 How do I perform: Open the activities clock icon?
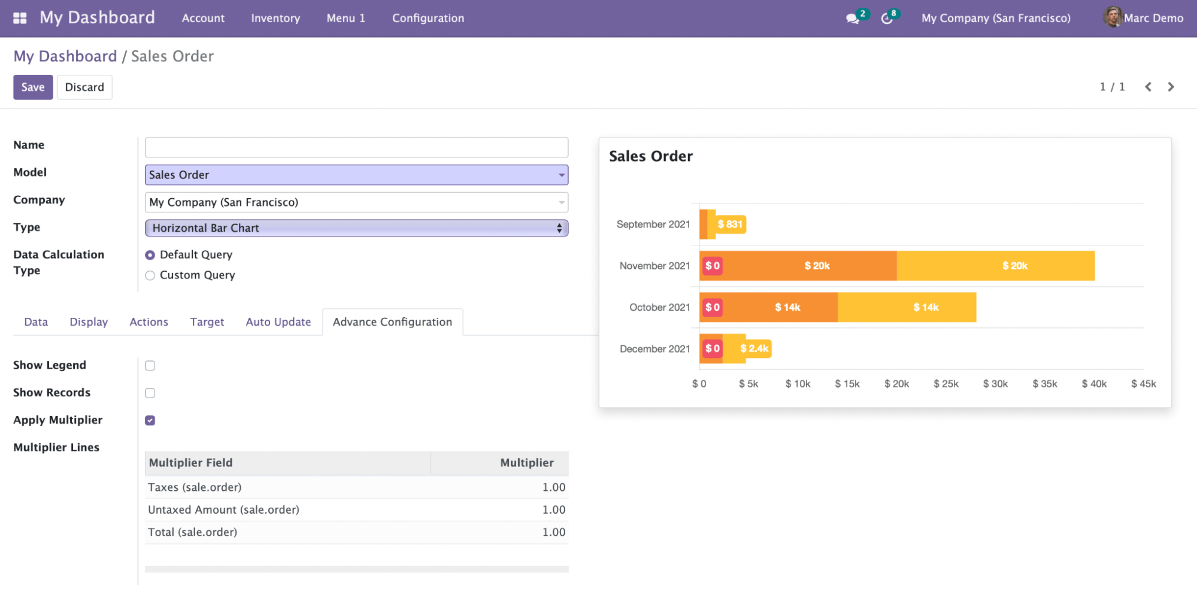(x=887, y=19)
